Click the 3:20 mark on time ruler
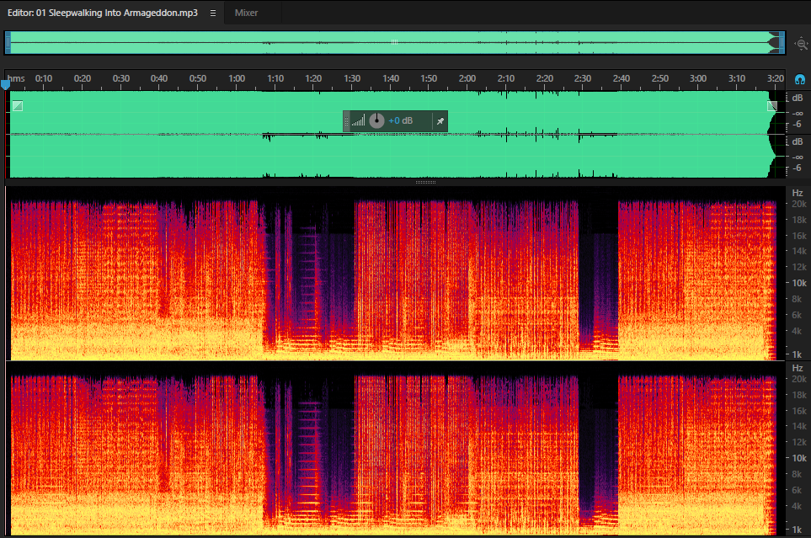The height and width of the screenshot is (538, 811). 776,78
